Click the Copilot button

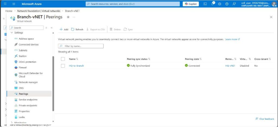pyautogui.click(x=191, y=4)
